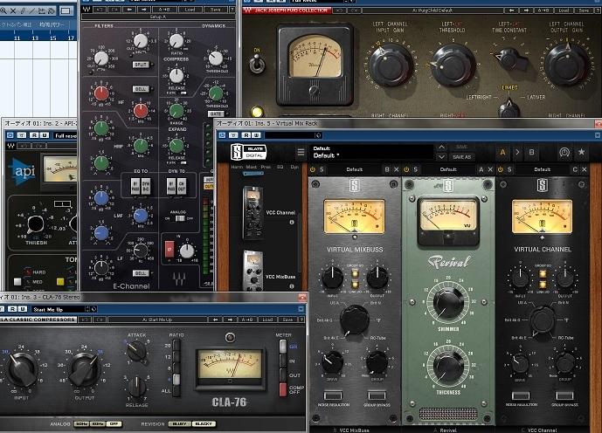The height and width of the screenshot is (433, 602).
Task: Select the previous preset with the up chevron
Action: click(x=441, y=148)
